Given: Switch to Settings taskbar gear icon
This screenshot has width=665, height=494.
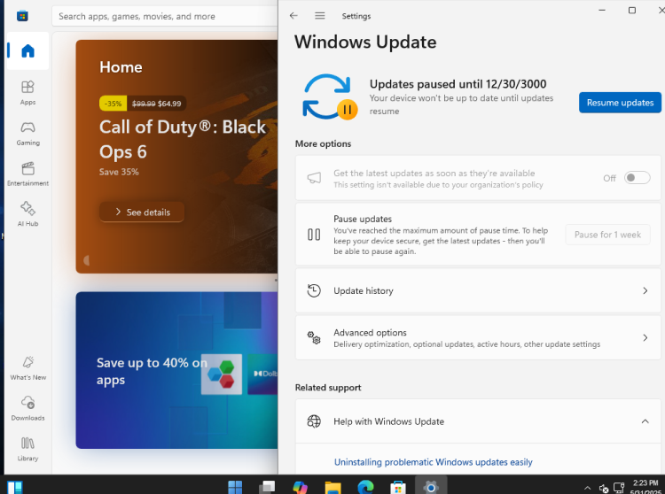Looking at the screenshot, I should (430, 486).
